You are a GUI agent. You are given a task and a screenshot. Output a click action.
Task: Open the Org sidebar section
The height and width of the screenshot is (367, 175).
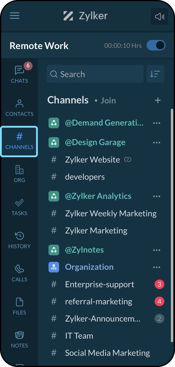[x=20, y=174]
